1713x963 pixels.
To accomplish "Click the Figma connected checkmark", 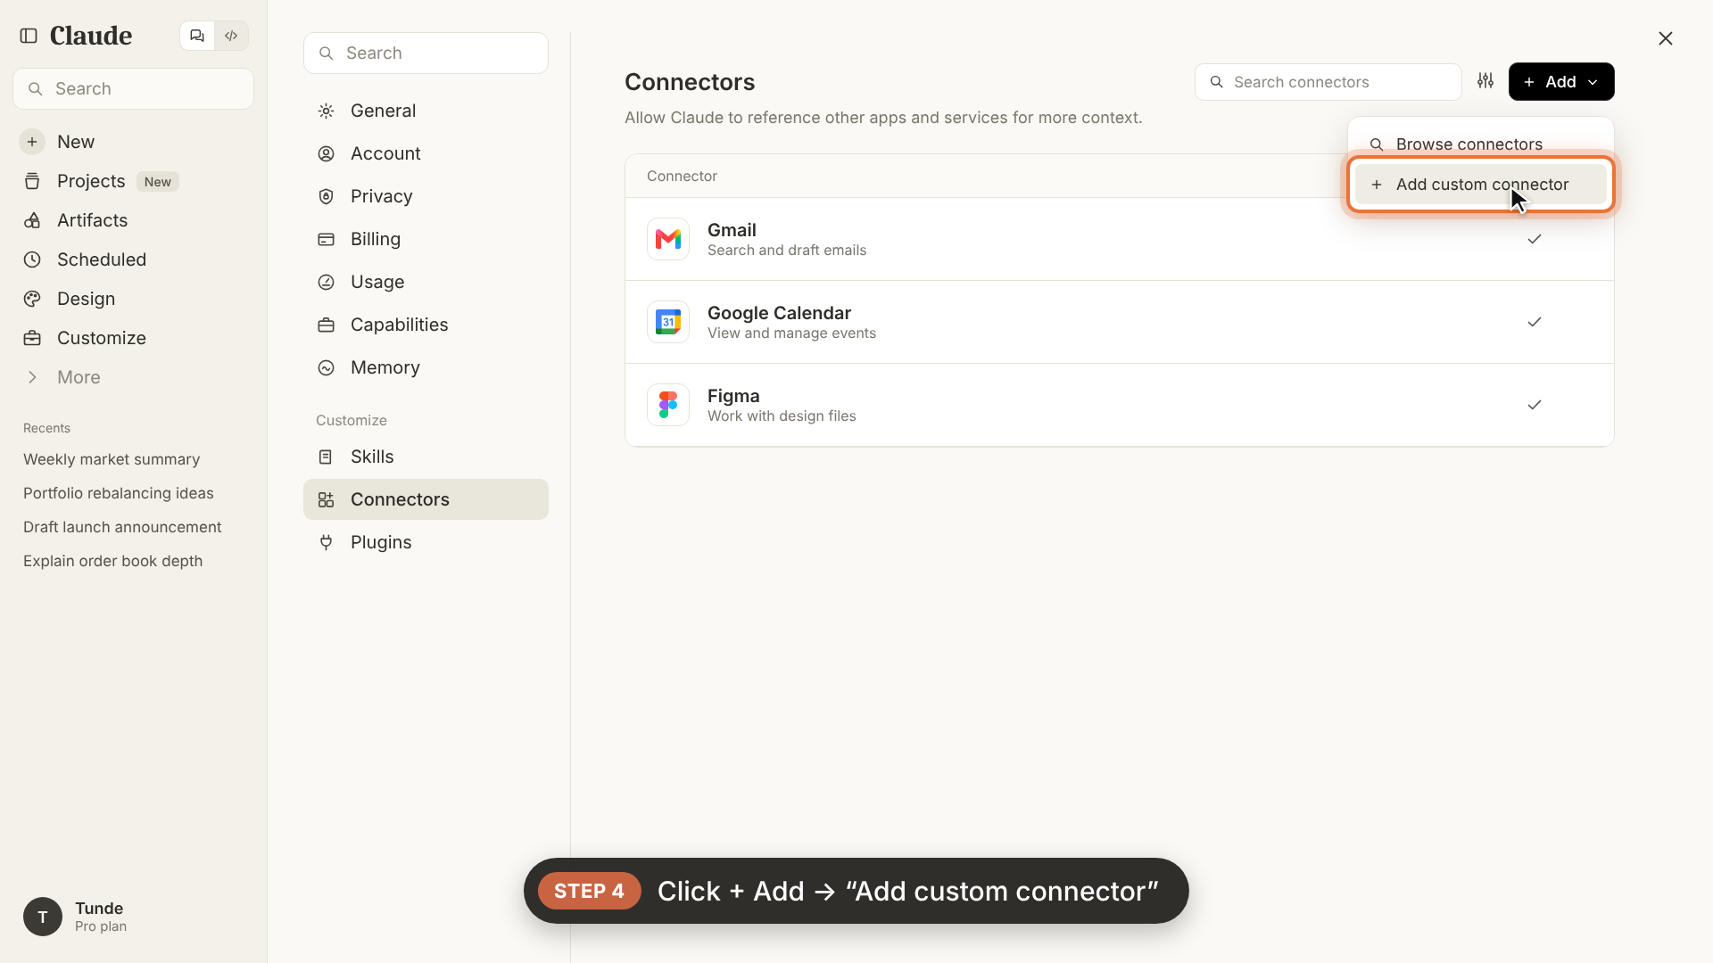I will (x=1535, y=405).
